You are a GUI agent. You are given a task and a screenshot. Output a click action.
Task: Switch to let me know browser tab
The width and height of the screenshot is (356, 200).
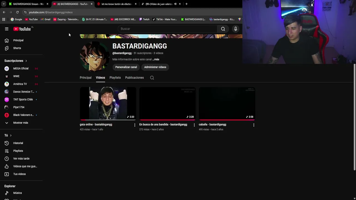pyautogui.click(x=116, y=4)
